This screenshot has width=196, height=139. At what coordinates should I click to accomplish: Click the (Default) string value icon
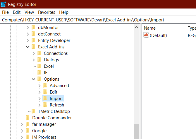pos(146,35)
